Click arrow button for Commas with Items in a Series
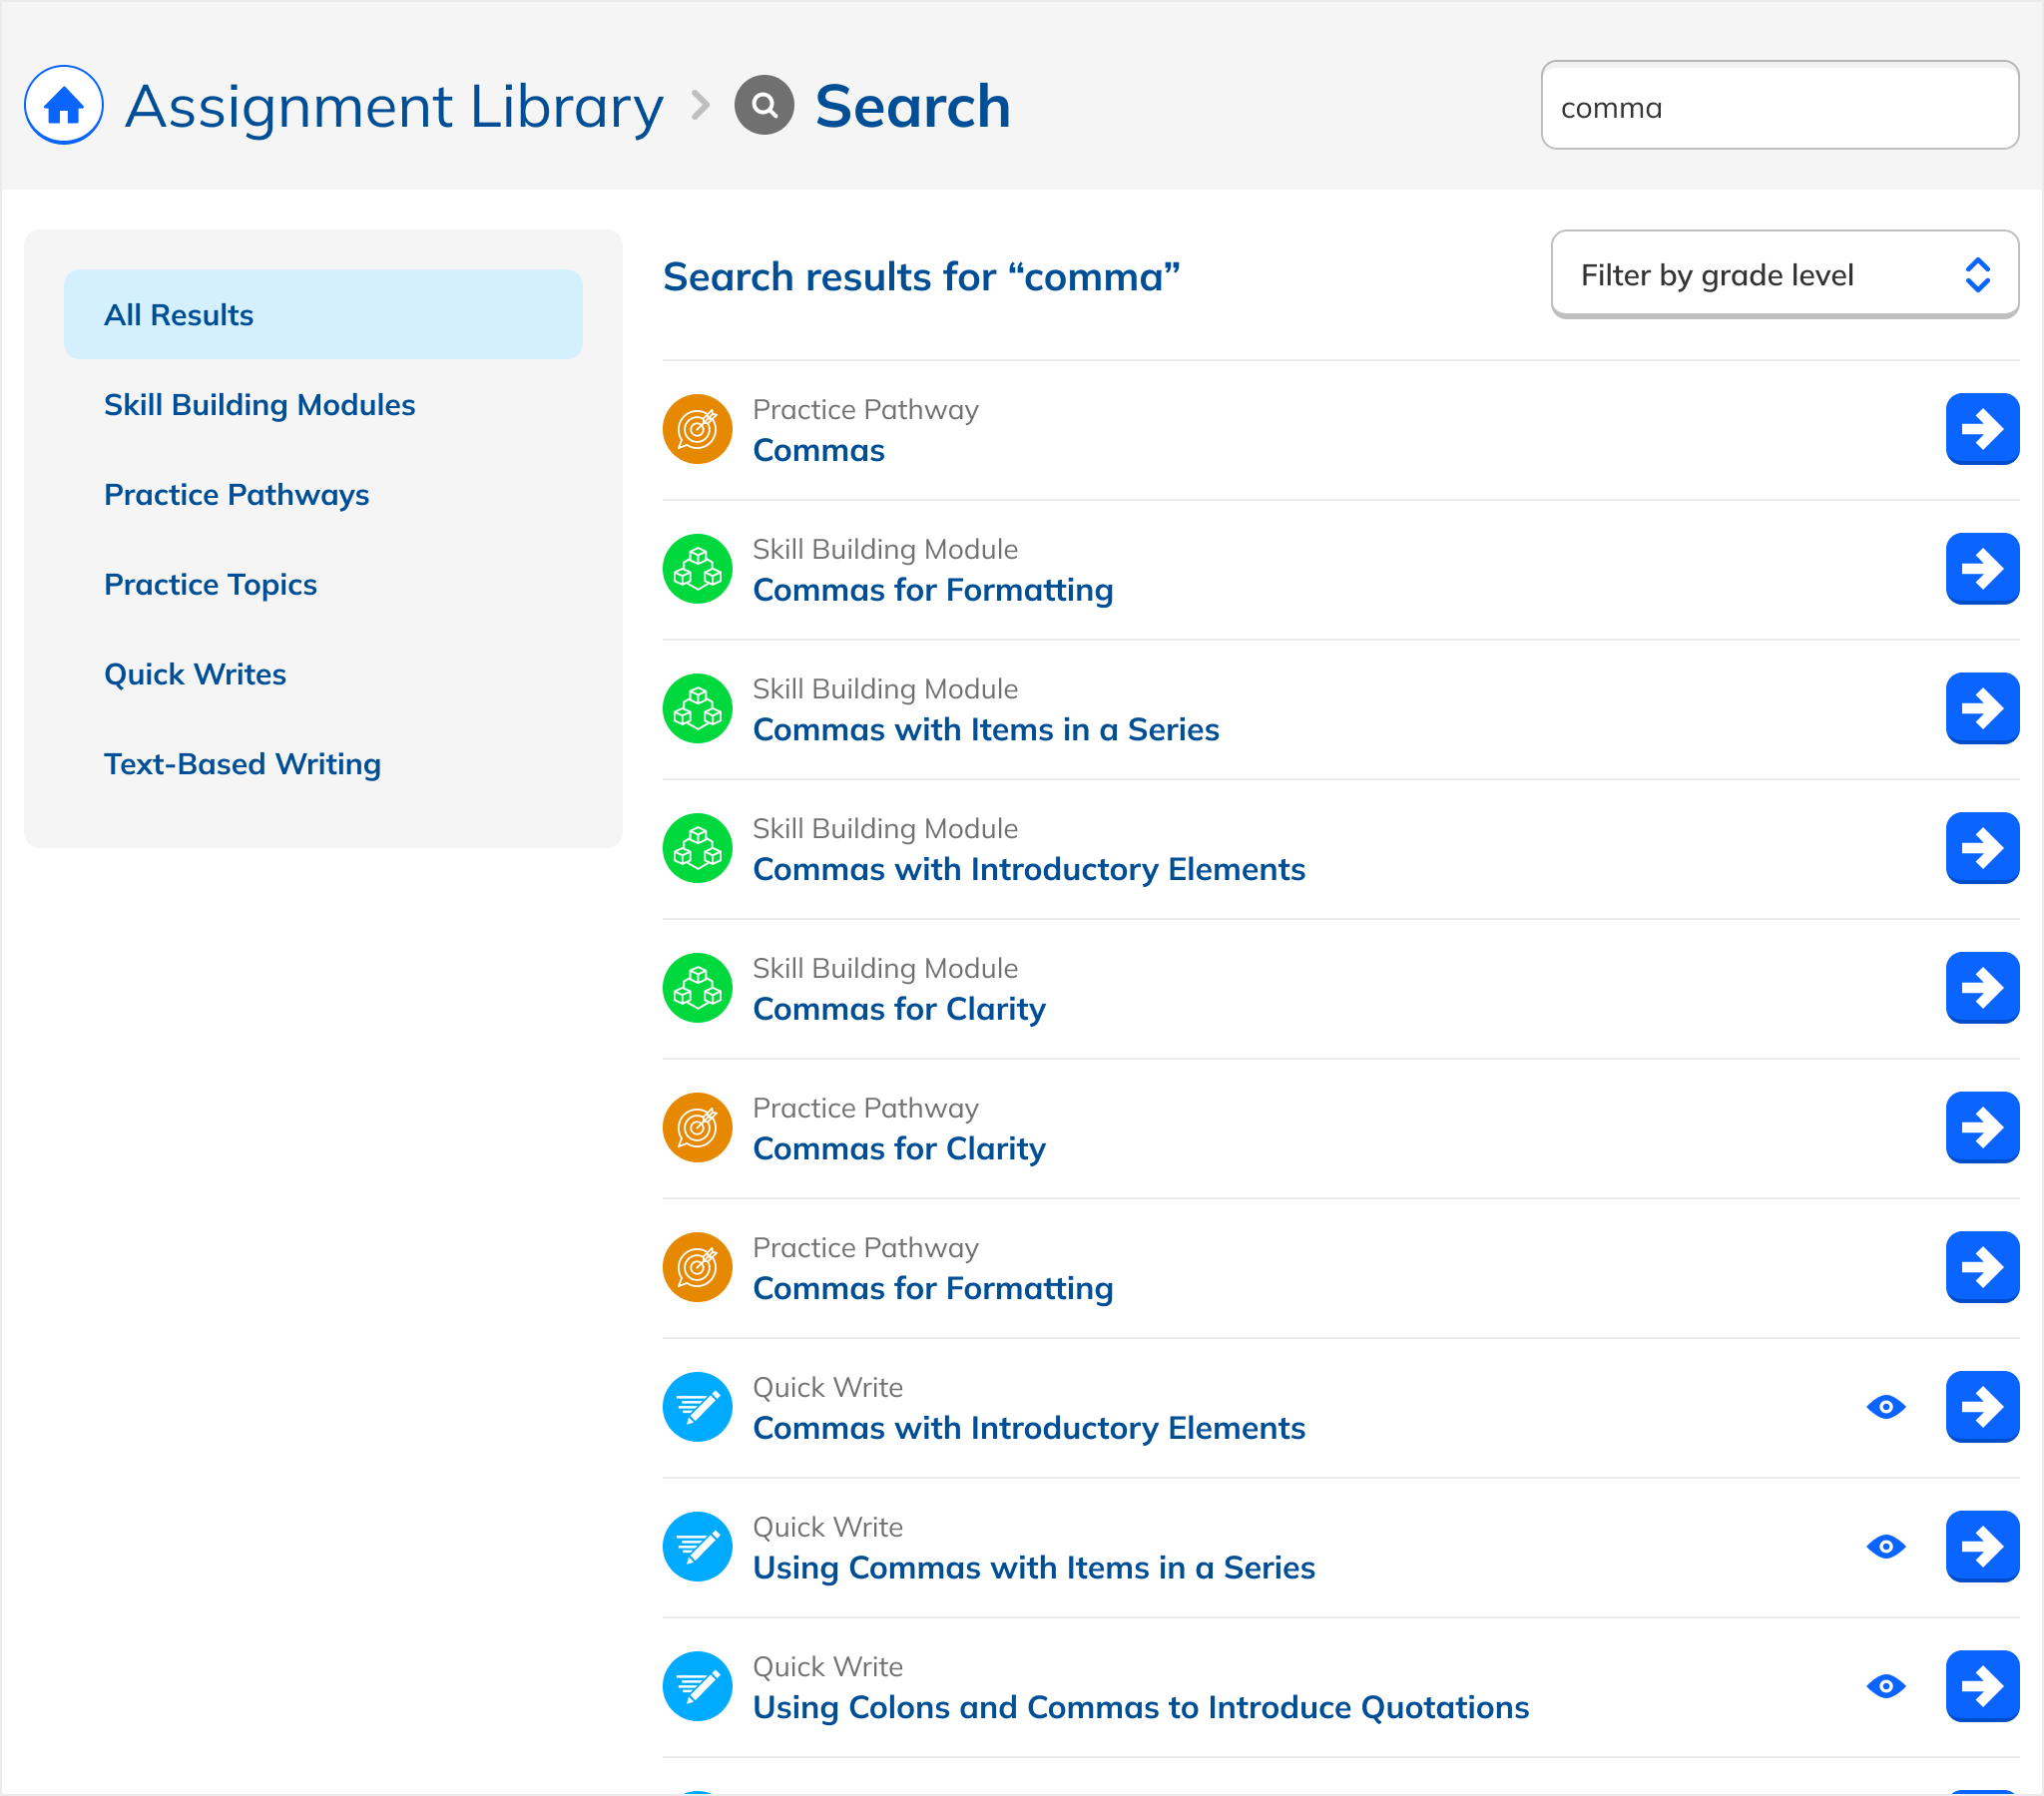The image size is (2044, 1796). click(1981, 708)
